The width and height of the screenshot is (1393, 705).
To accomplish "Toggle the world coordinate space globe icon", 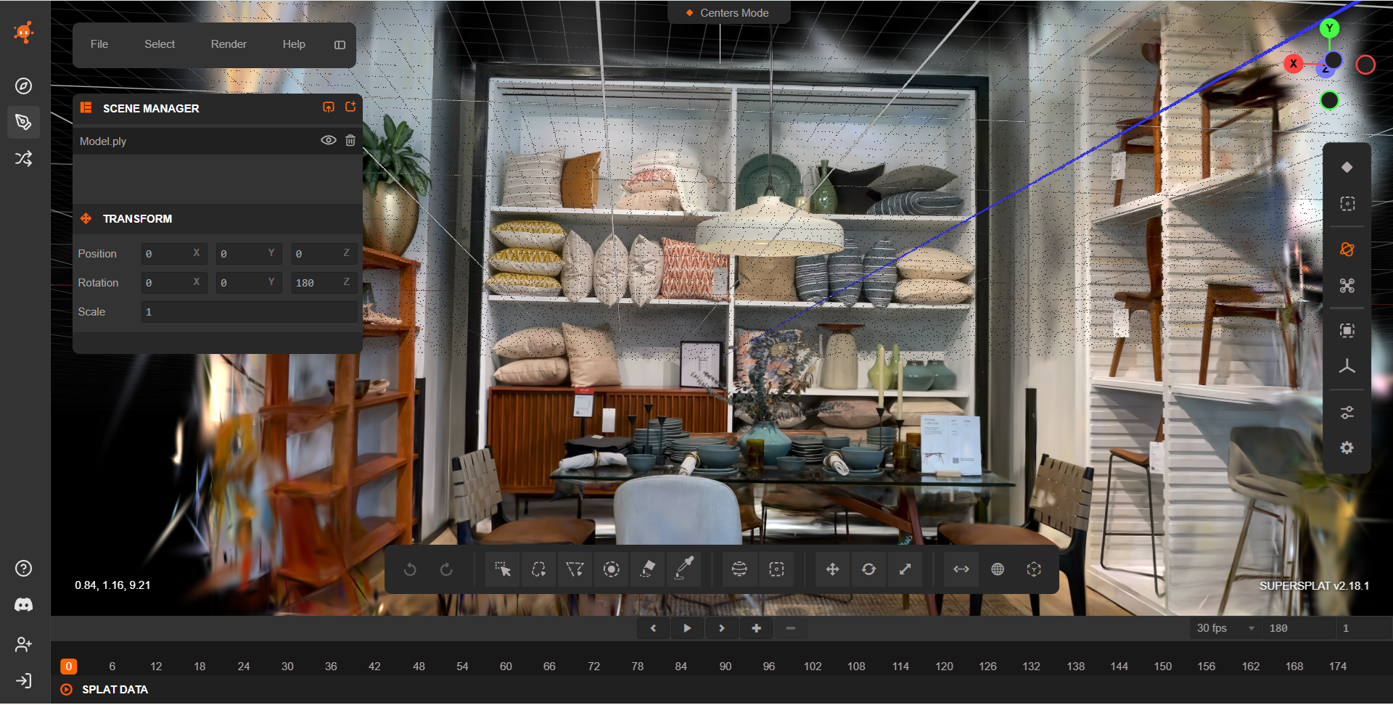I will 998,569.
